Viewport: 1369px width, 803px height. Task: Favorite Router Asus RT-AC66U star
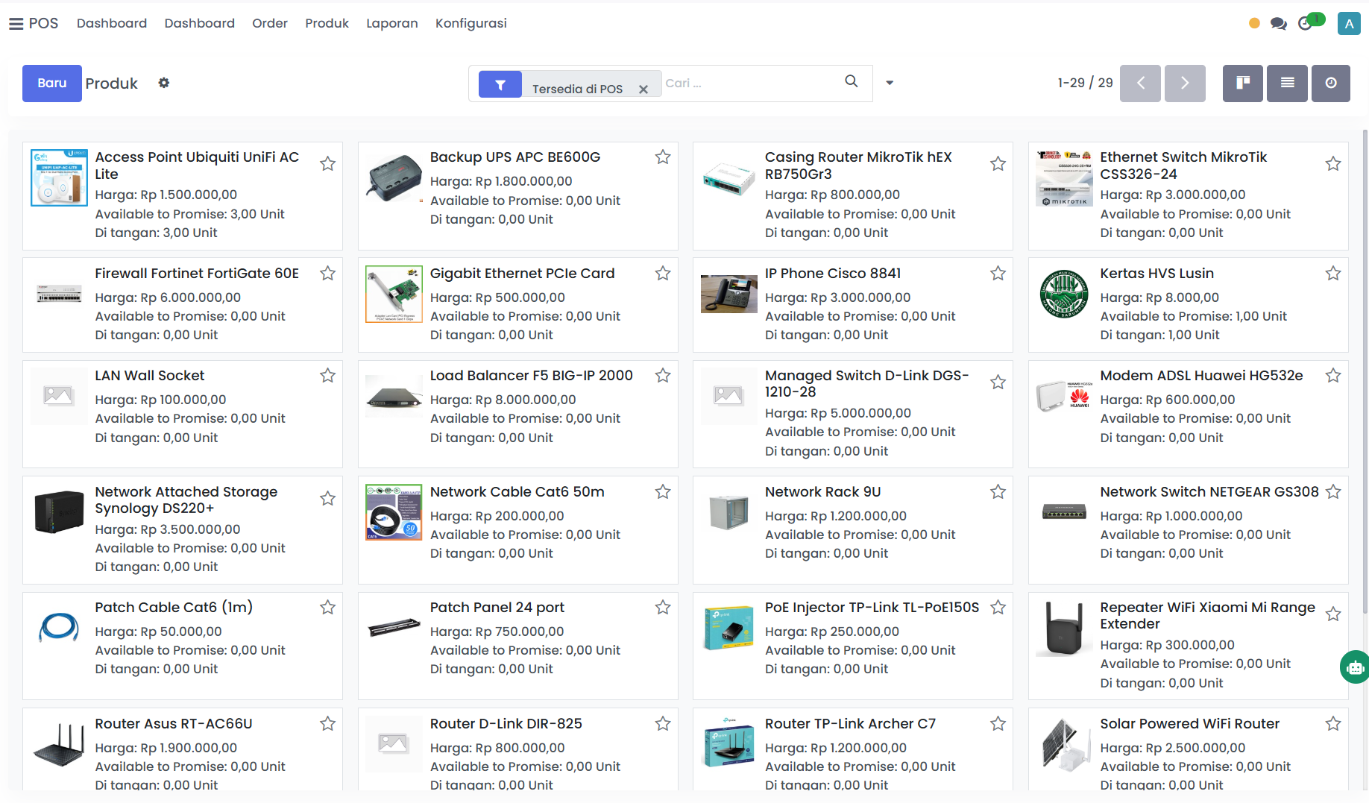327,724
